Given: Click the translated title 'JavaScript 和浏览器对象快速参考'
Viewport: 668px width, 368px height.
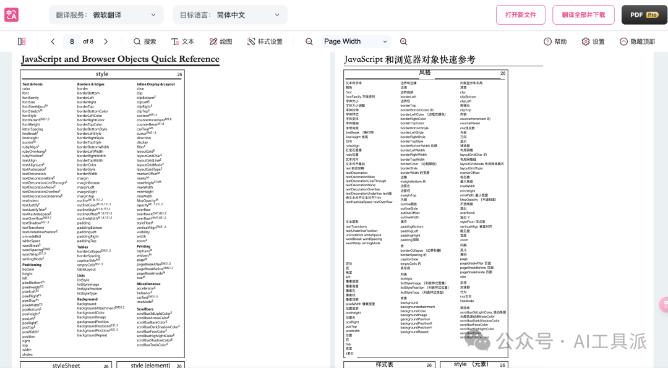Looking at the screenshot, I should click(409, 59).
